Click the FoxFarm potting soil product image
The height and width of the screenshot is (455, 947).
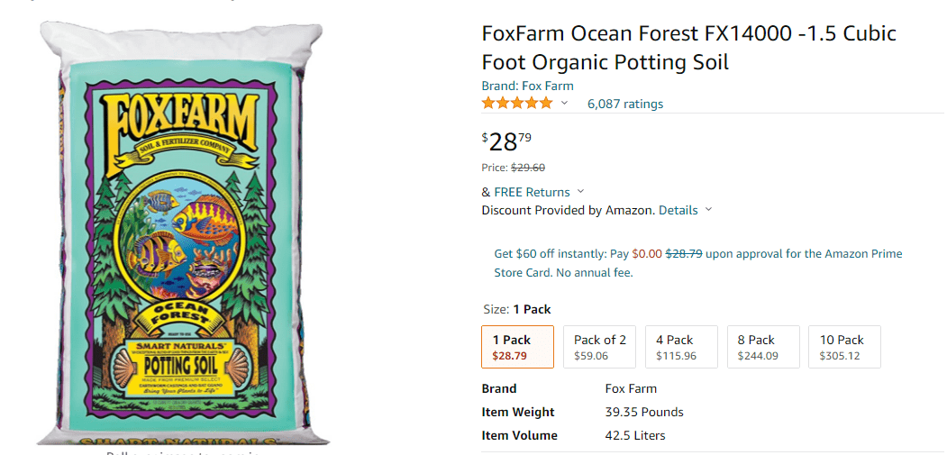coord(182,232)
